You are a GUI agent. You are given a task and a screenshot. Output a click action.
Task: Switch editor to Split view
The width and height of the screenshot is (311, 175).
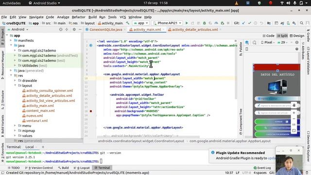click(282, 35)
